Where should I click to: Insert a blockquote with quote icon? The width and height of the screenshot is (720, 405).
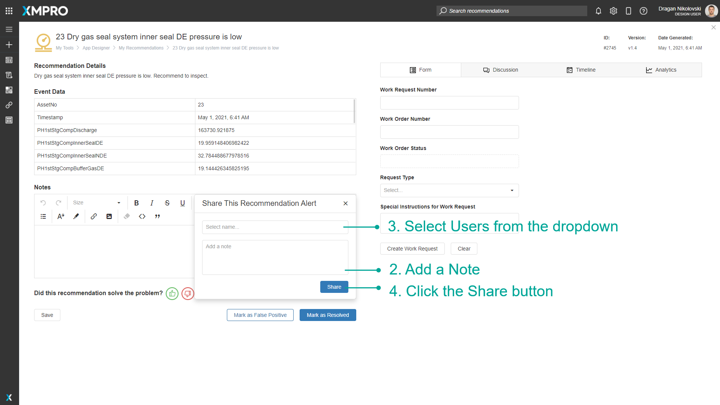[157, 216]
